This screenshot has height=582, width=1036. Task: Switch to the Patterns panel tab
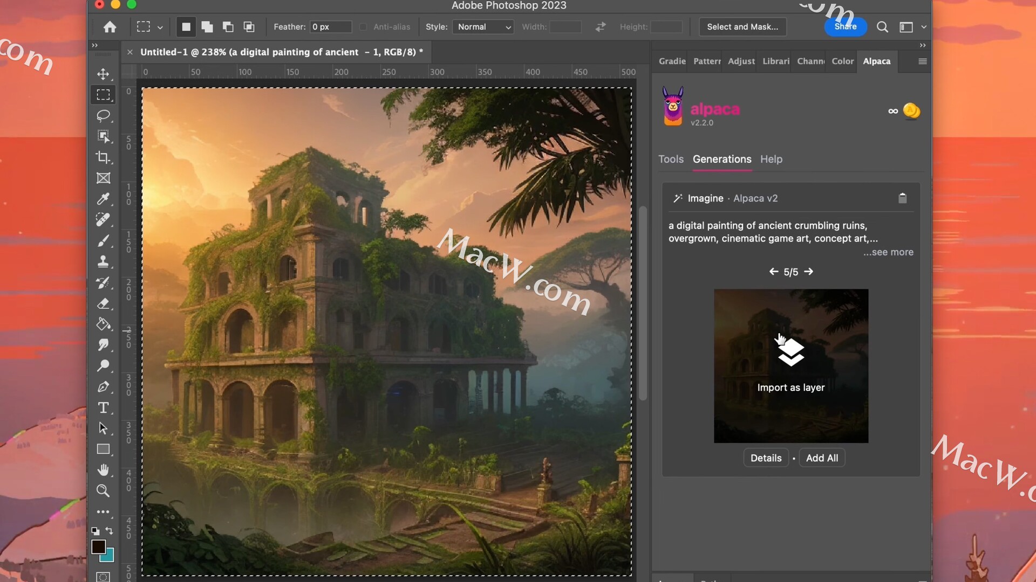(707, 61)
